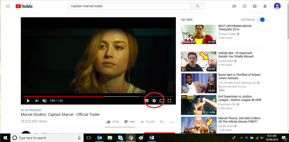
Task: Click the SHARE button
Action: 147,122
